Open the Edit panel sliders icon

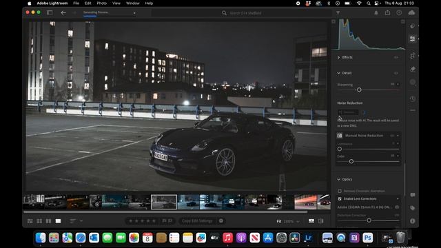[412, 39]
